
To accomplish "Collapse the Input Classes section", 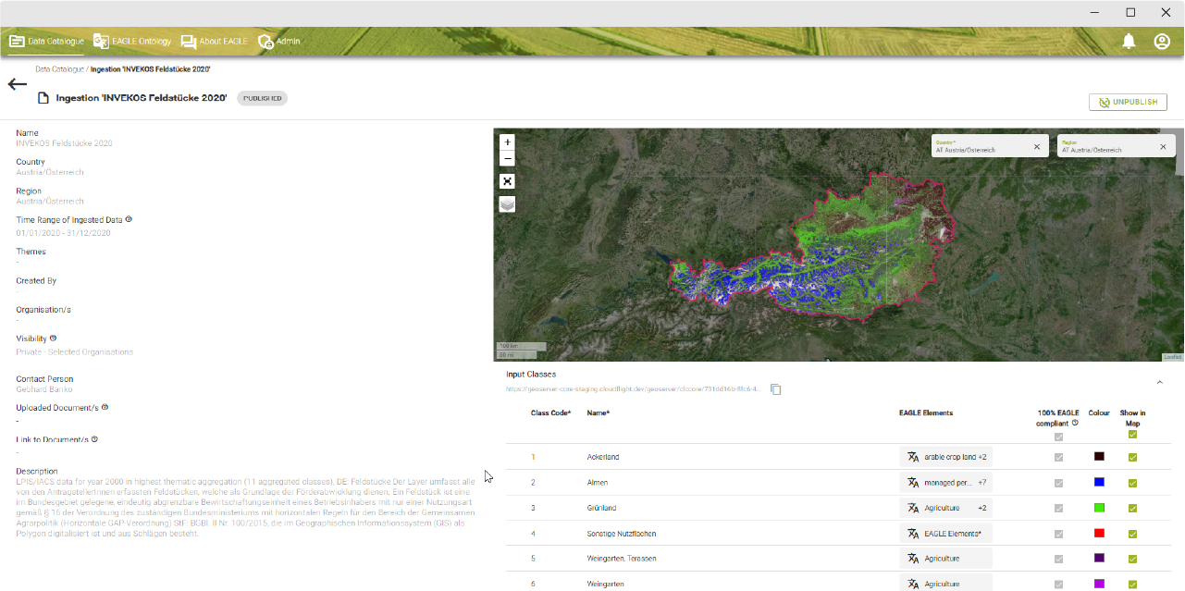I will (1160, 382).
